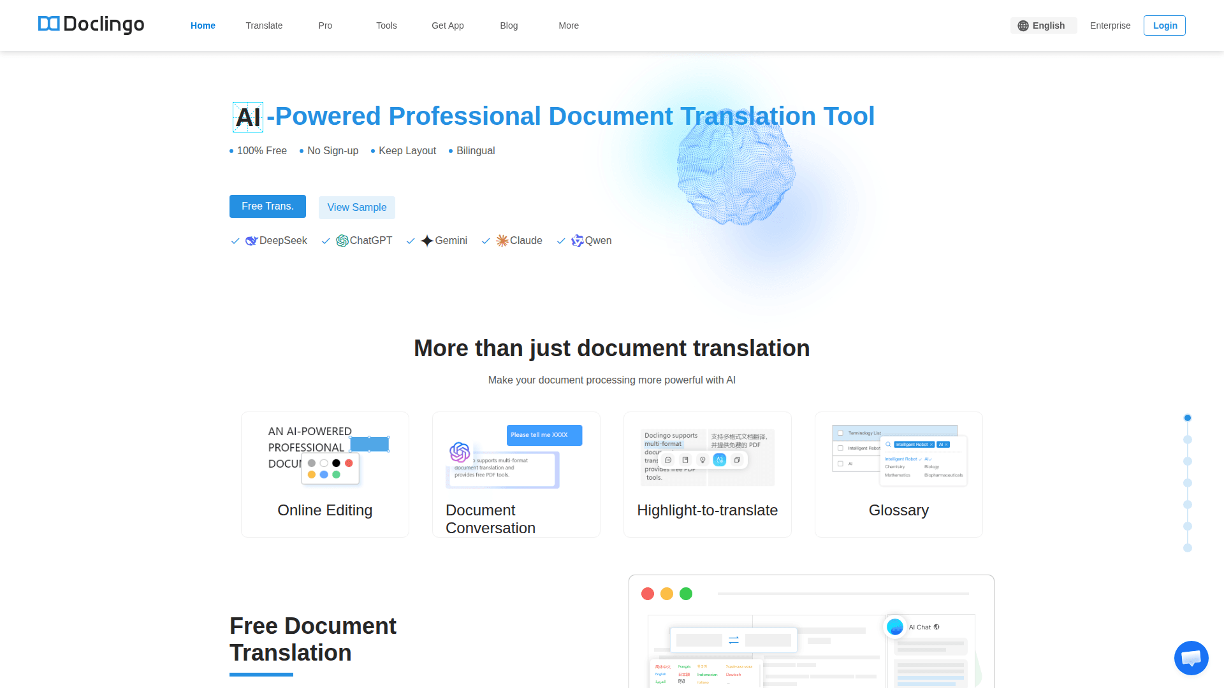Click the Doclingo logo icon
This screenshot has height=688, width=1224.
coord(48,24)
